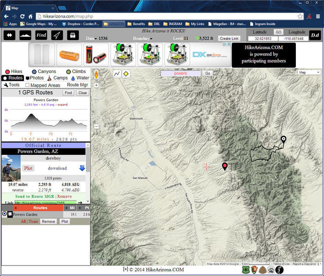
Task: Reload the page in browser
Action: click(22, 16)
